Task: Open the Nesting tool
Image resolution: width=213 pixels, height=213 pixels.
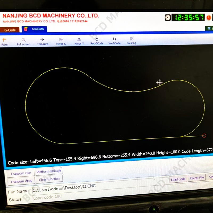Action: tap(132, 41)
